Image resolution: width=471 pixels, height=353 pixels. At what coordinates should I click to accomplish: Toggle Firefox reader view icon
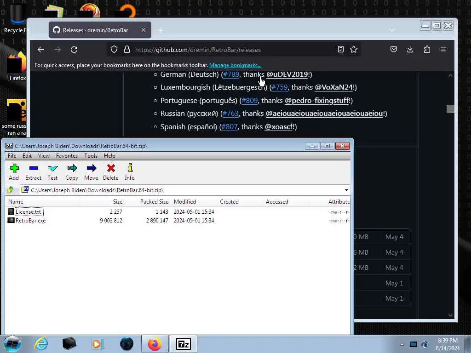[341, 49]
